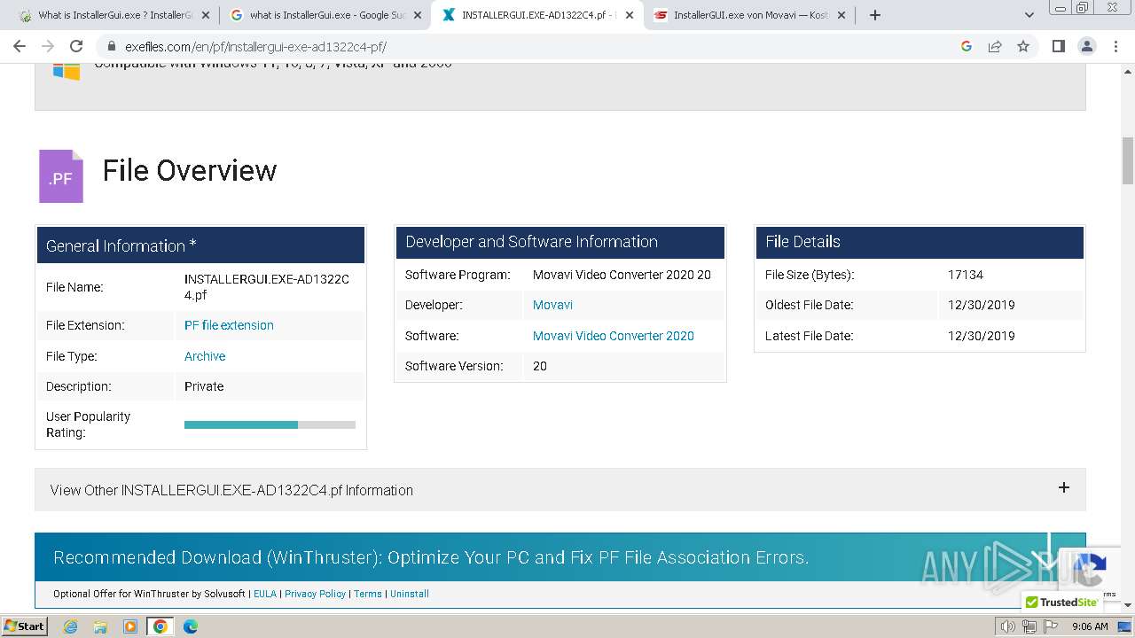This screenshot has width=1135, height=638.
Task: Open the Windows Start menu
Action: (25, 626)
